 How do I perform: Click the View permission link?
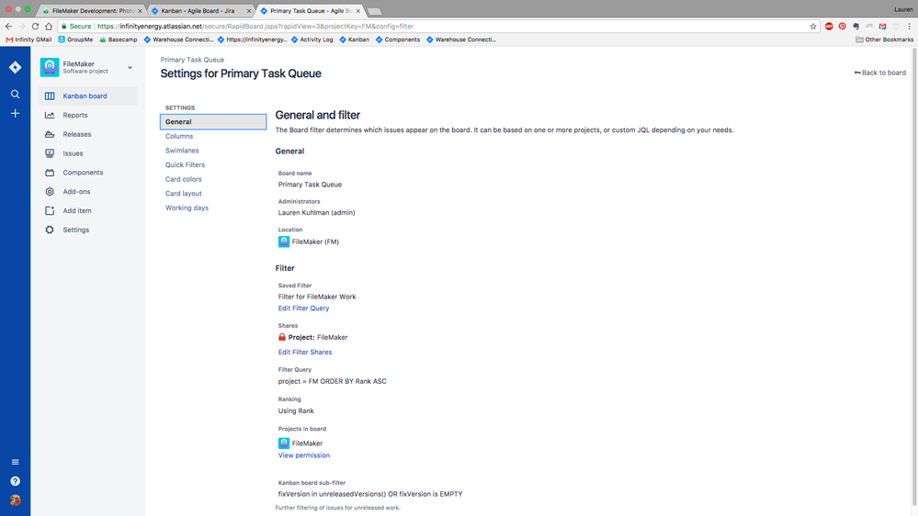(x=304, y=455)
